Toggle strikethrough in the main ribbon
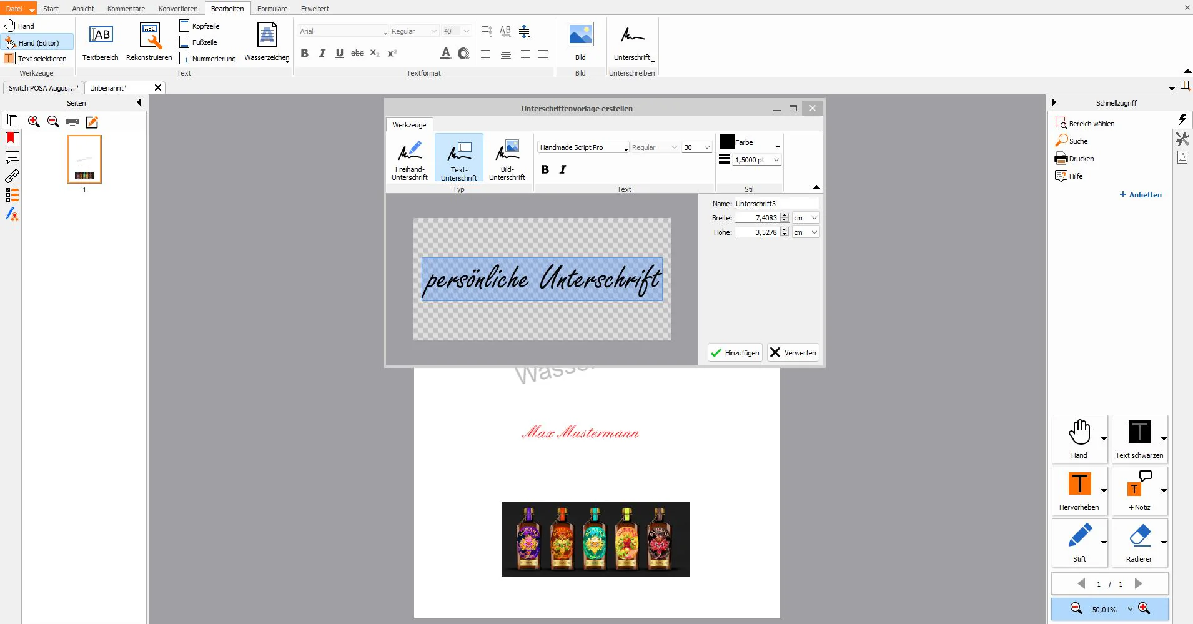 (357, 54)
